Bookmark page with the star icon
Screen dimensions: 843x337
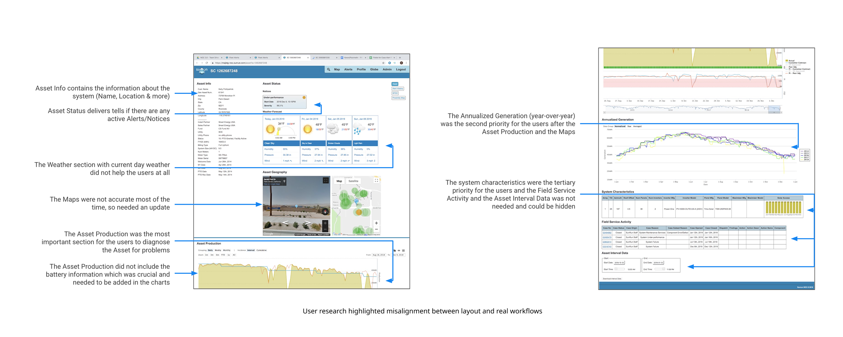pos(383,63)
